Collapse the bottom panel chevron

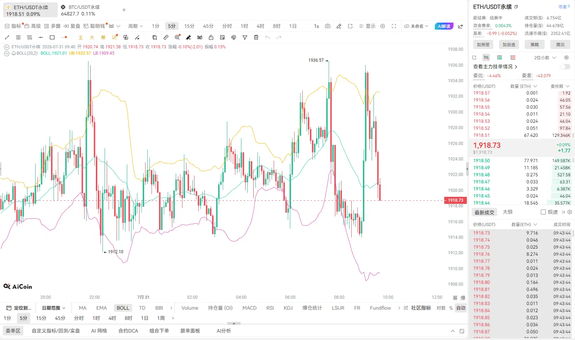point(453,331)
